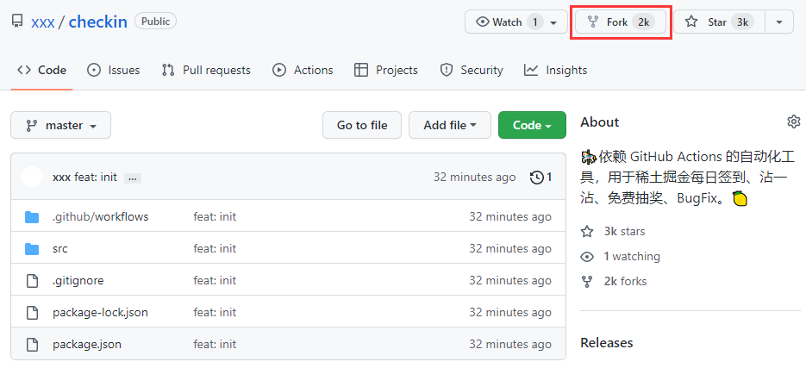Open 'feat: init' commit for src row

(x=215, y=249)
